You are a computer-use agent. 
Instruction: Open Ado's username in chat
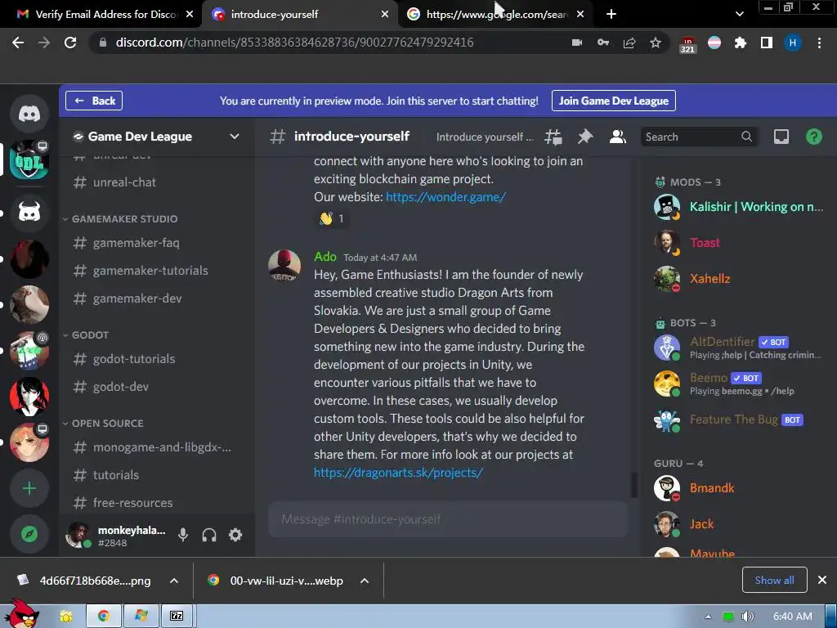coord(325,257)
